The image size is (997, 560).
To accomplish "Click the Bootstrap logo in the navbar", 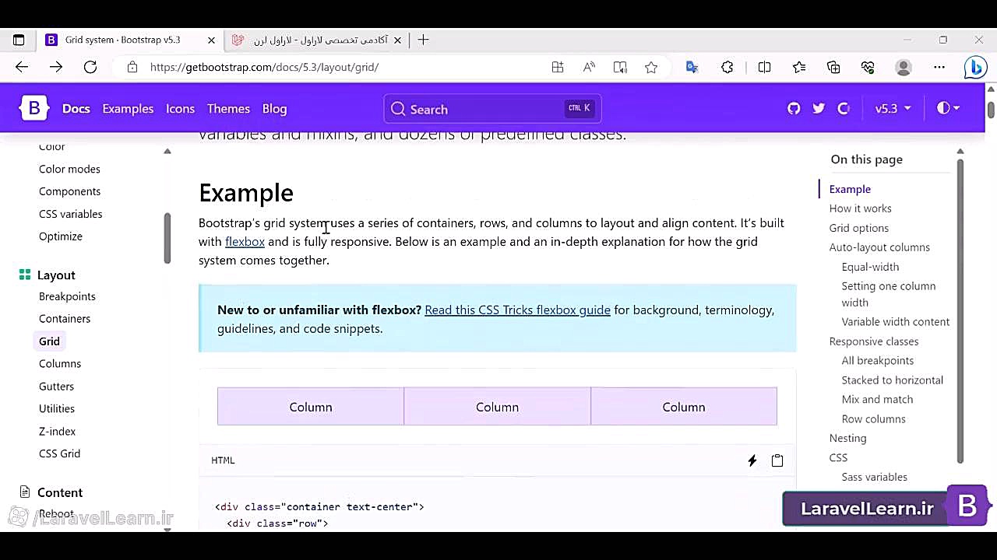I will [x=34, y=109].
